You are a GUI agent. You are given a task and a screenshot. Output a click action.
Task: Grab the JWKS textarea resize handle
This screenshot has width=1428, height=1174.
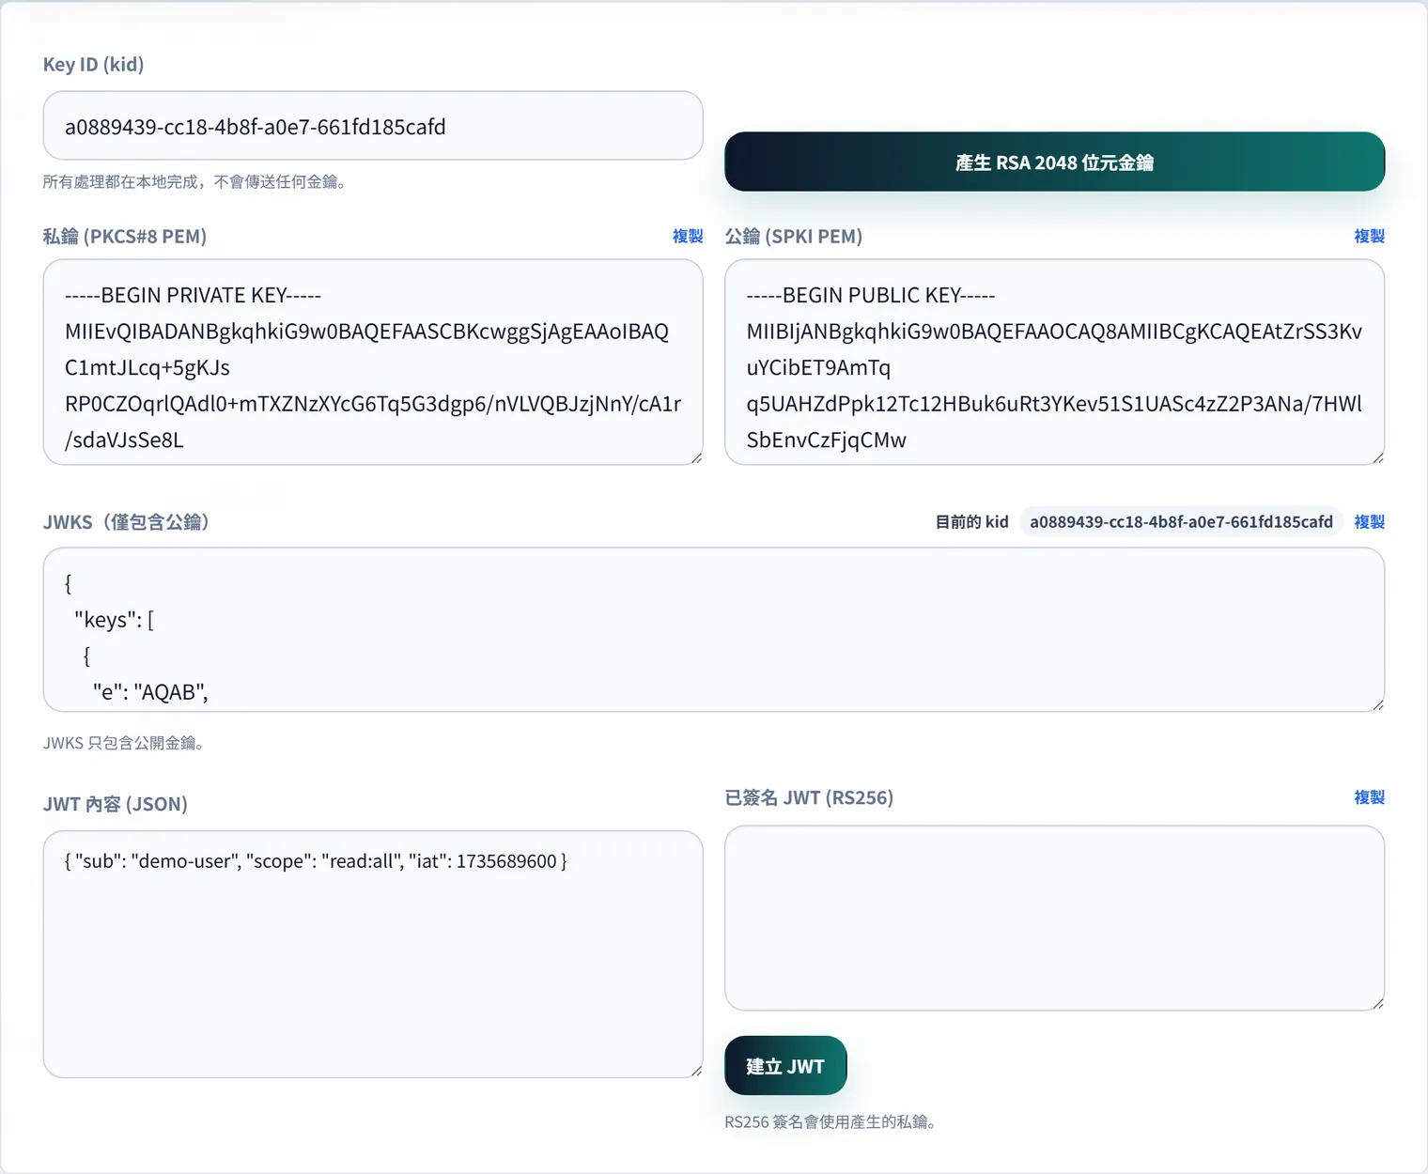click(x=1378, y=705)
